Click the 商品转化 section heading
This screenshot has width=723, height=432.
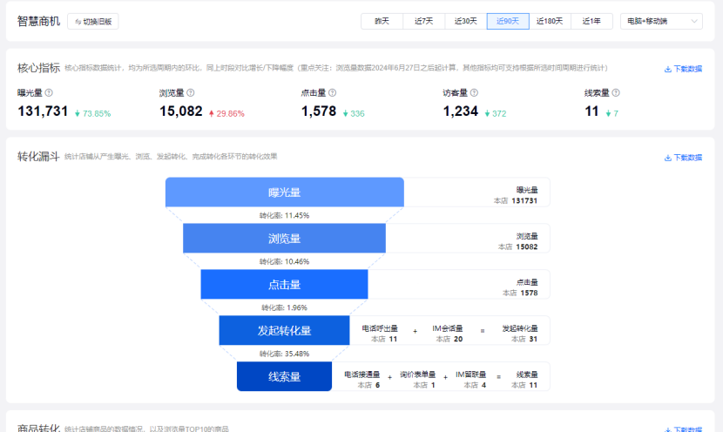coord(38,428)
